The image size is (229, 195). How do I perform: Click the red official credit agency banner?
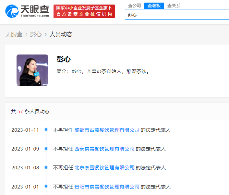click(84, 11)
